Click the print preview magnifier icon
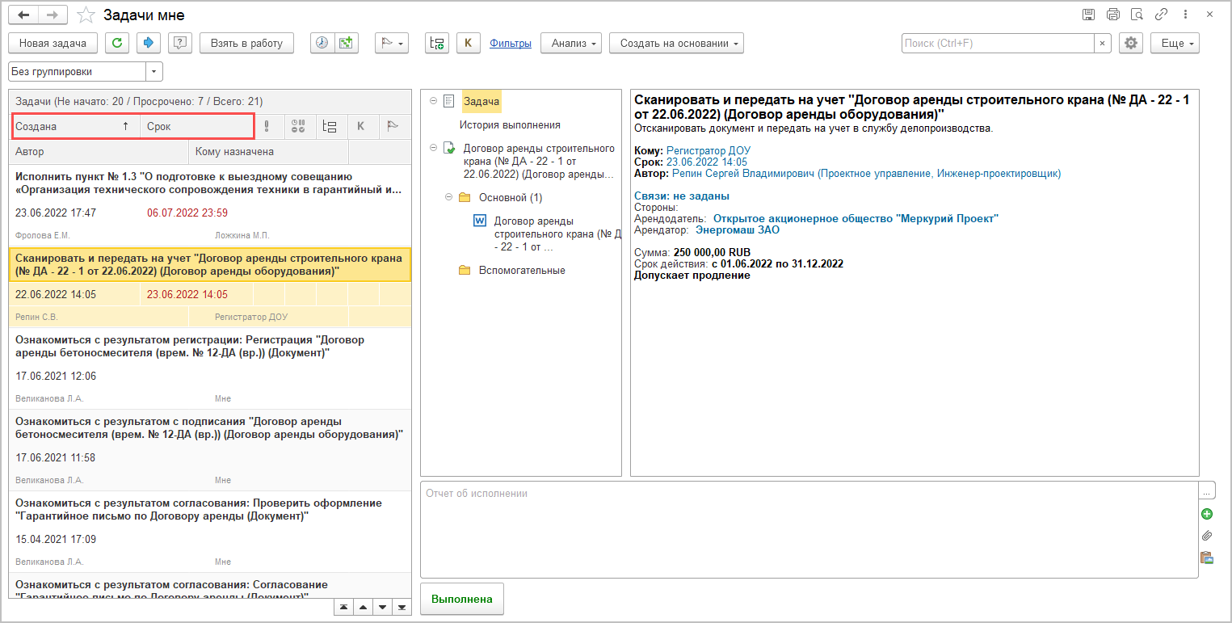The width and height of the screenshot is (1232, 623). pos(1137,15)
